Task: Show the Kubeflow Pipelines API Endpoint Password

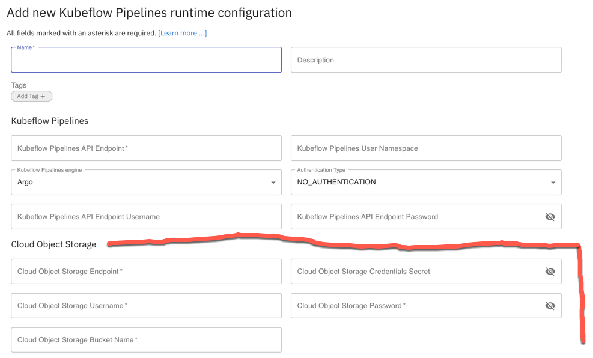Action: 550,217
